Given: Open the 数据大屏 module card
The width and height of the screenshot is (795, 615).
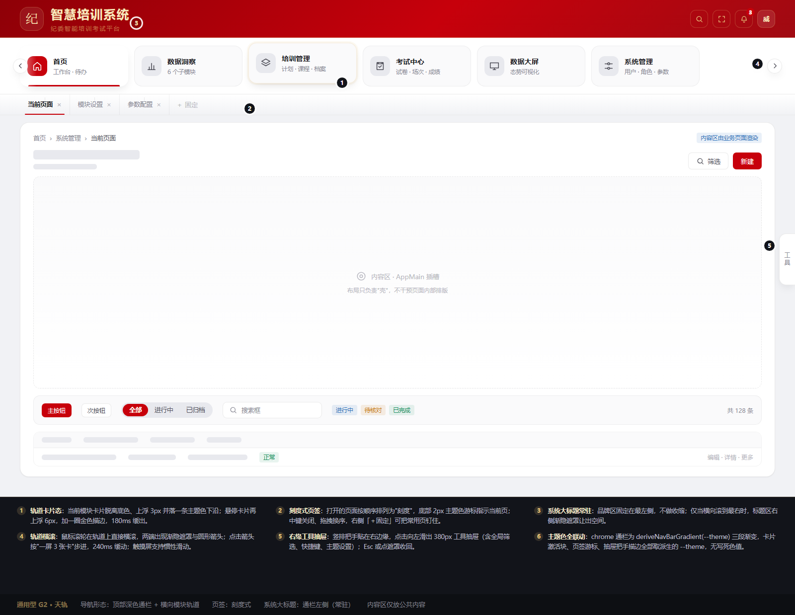Looking at the screenshot, I should (x=531, y=66).
